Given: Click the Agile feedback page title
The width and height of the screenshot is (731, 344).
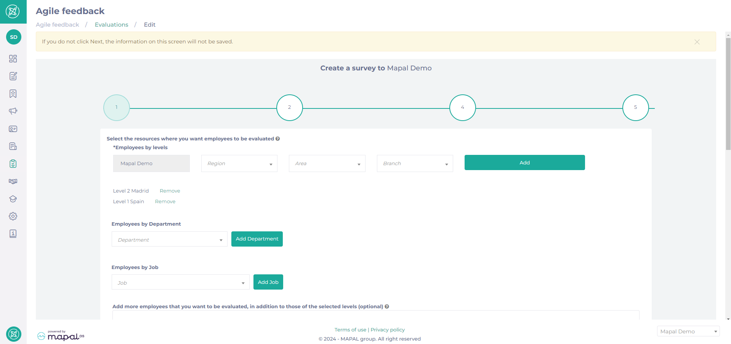Looking at the screenshot, I should click(70, 11).
